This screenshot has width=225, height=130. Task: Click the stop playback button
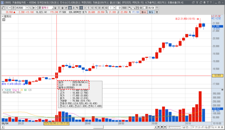coord(162,127)
